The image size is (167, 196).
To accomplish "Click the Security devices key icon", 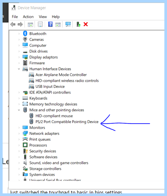I will tap(25, 151).
